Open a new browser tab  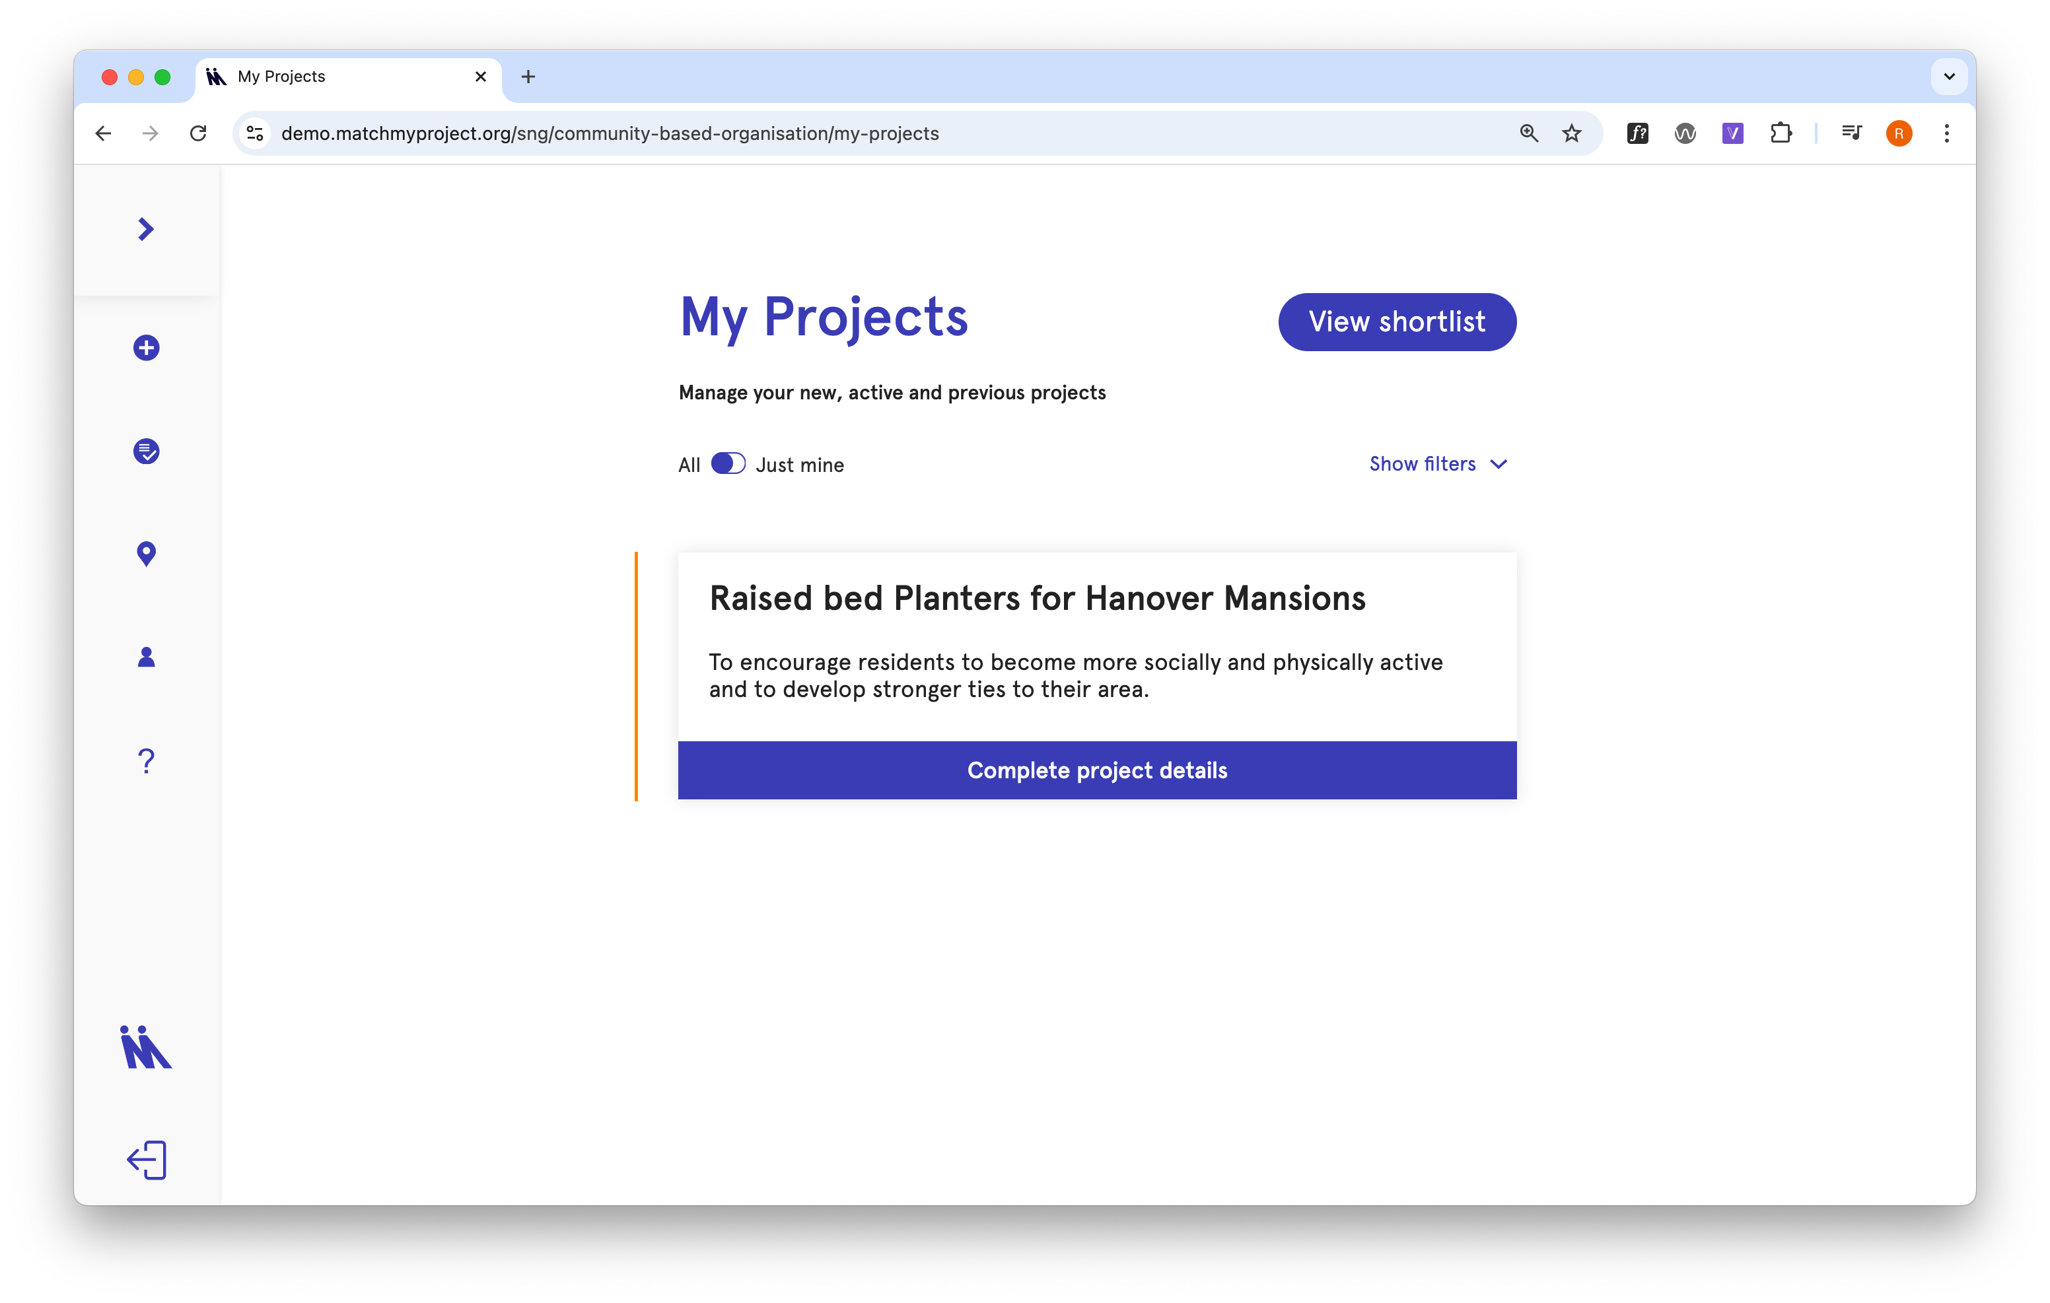coord(528,77)
